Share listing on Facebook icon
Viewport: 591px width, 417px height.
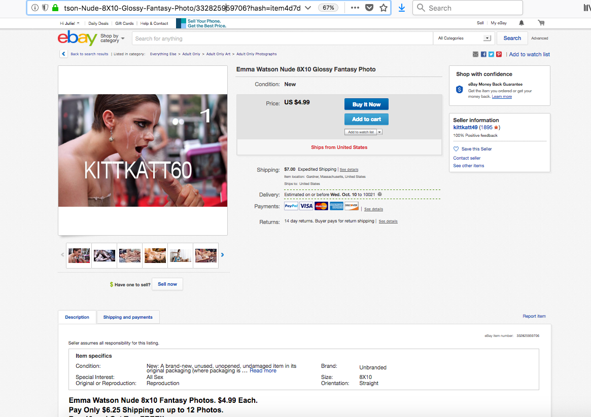click(483, 54)
